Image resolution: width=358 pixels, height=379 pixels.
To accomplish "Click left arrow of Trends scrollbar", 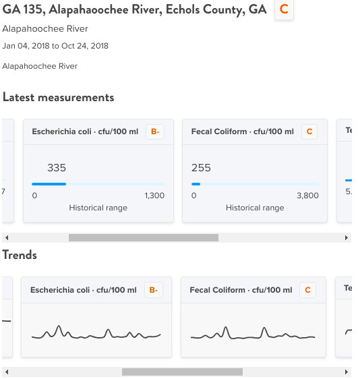I will (x=7, y=372).
